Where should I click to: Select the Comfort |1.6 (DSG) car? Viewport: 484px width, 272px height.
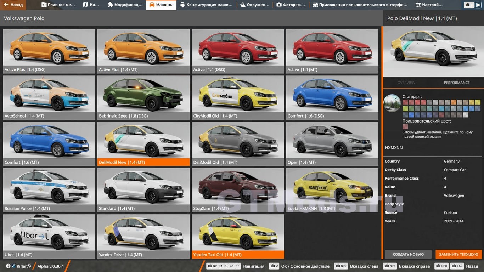pos(332,97)
